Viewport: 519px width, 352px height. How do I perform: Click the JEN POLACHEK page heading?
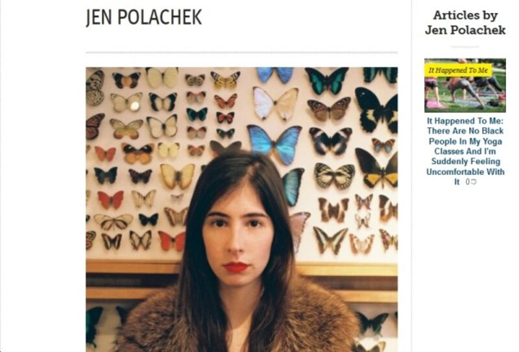point(143,18)
